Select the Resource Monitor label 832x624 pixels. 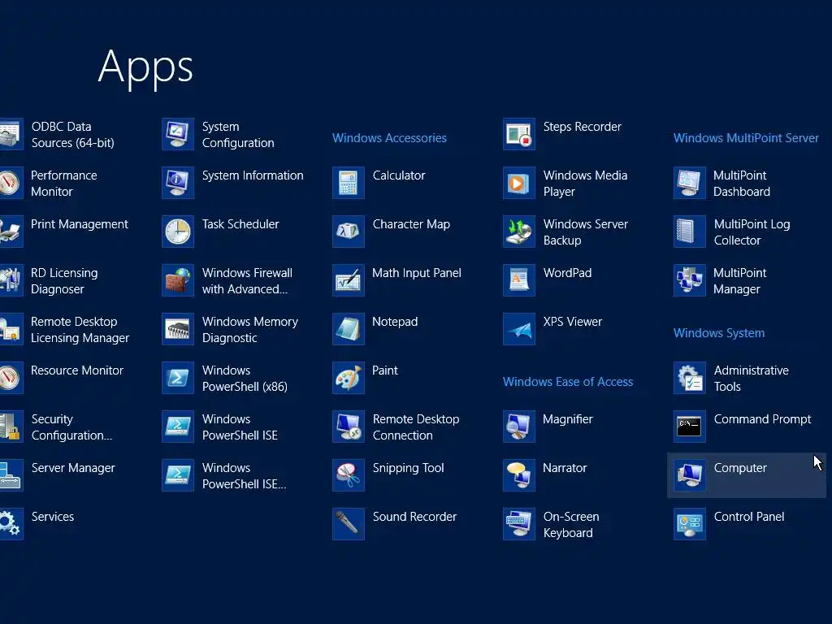click(77, 370)
